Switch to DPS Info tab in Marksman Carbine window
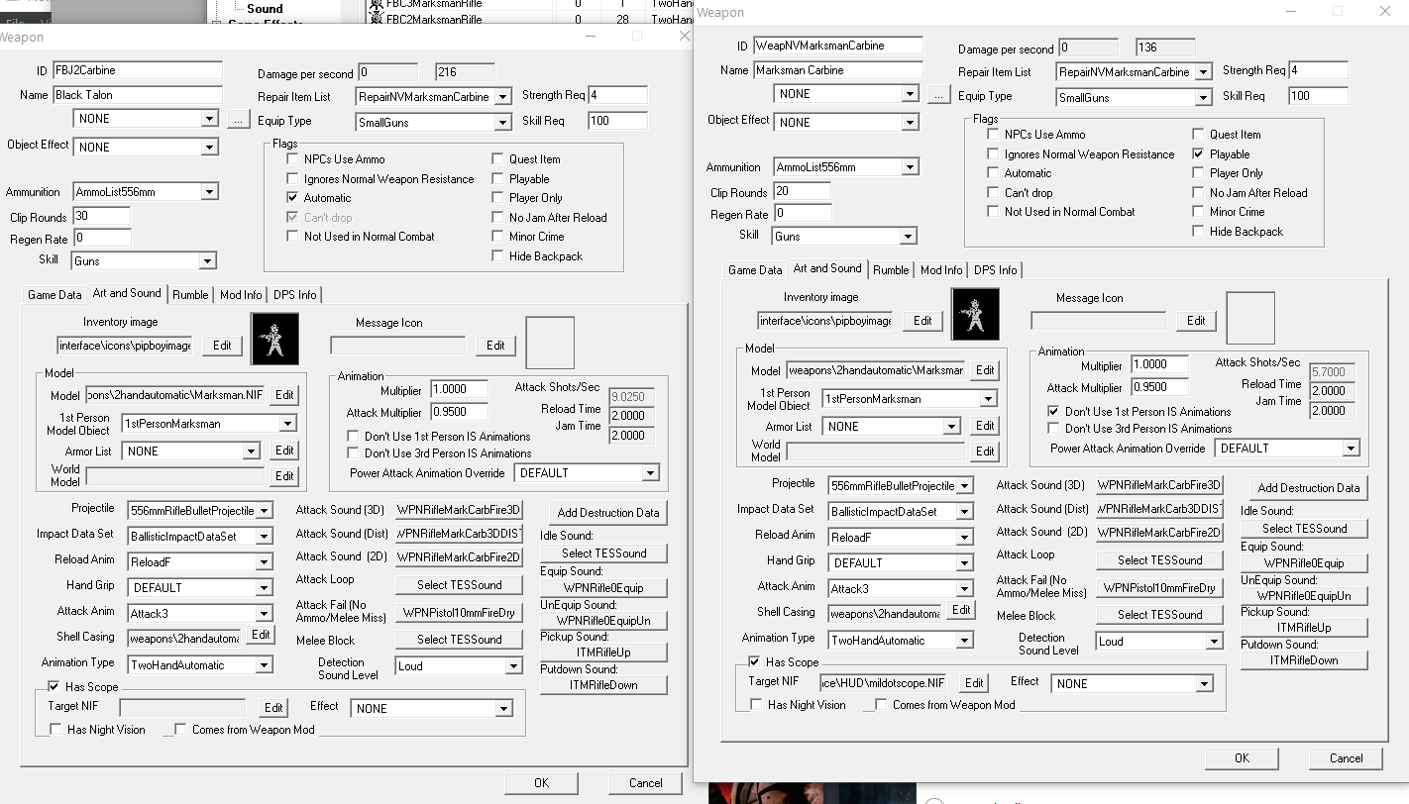 pos(995,270)
